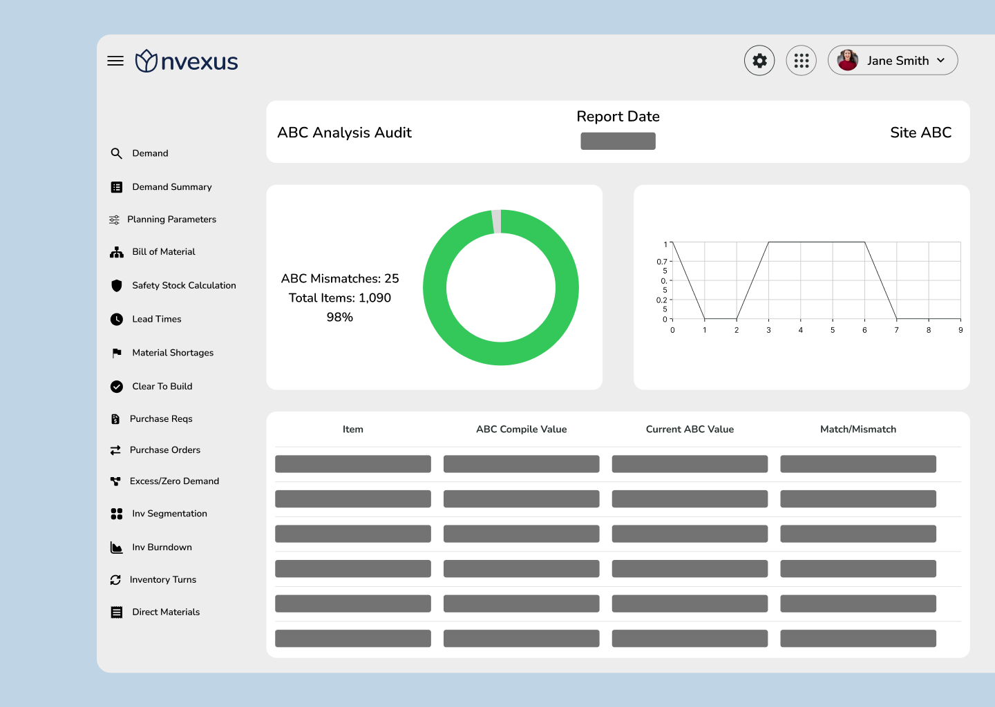This screenshot has width=995, height=707.
Task: Select the Material Shortages label
Action: [173, 353]
